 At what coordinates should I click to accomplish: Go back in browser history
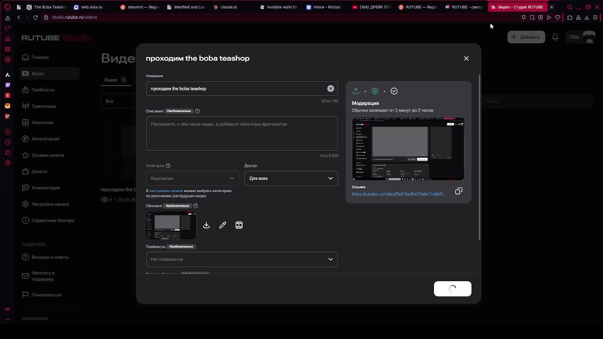[x=19, y=17]
